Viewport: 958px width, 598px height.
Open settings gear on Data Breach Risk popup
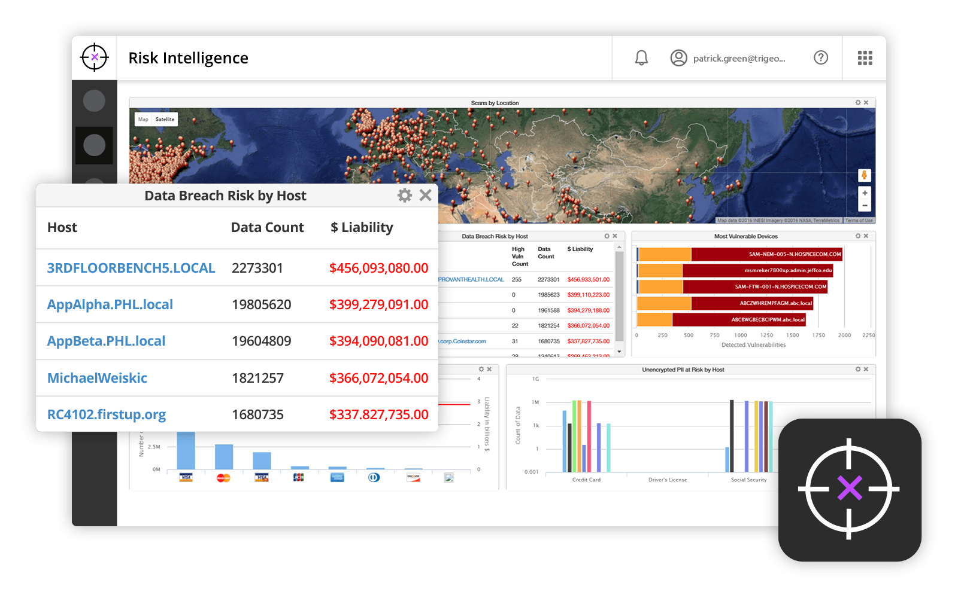(x=405, y=195)
